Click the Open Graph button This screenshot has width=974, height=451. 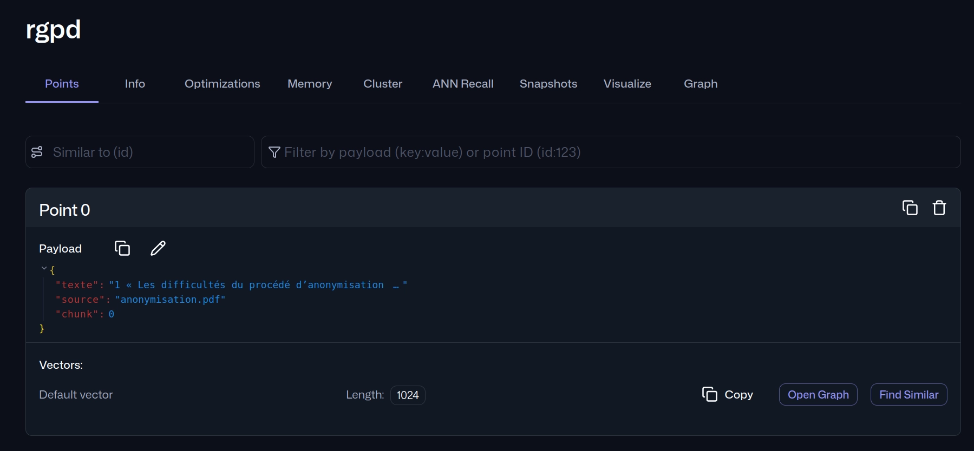[818, 395]
